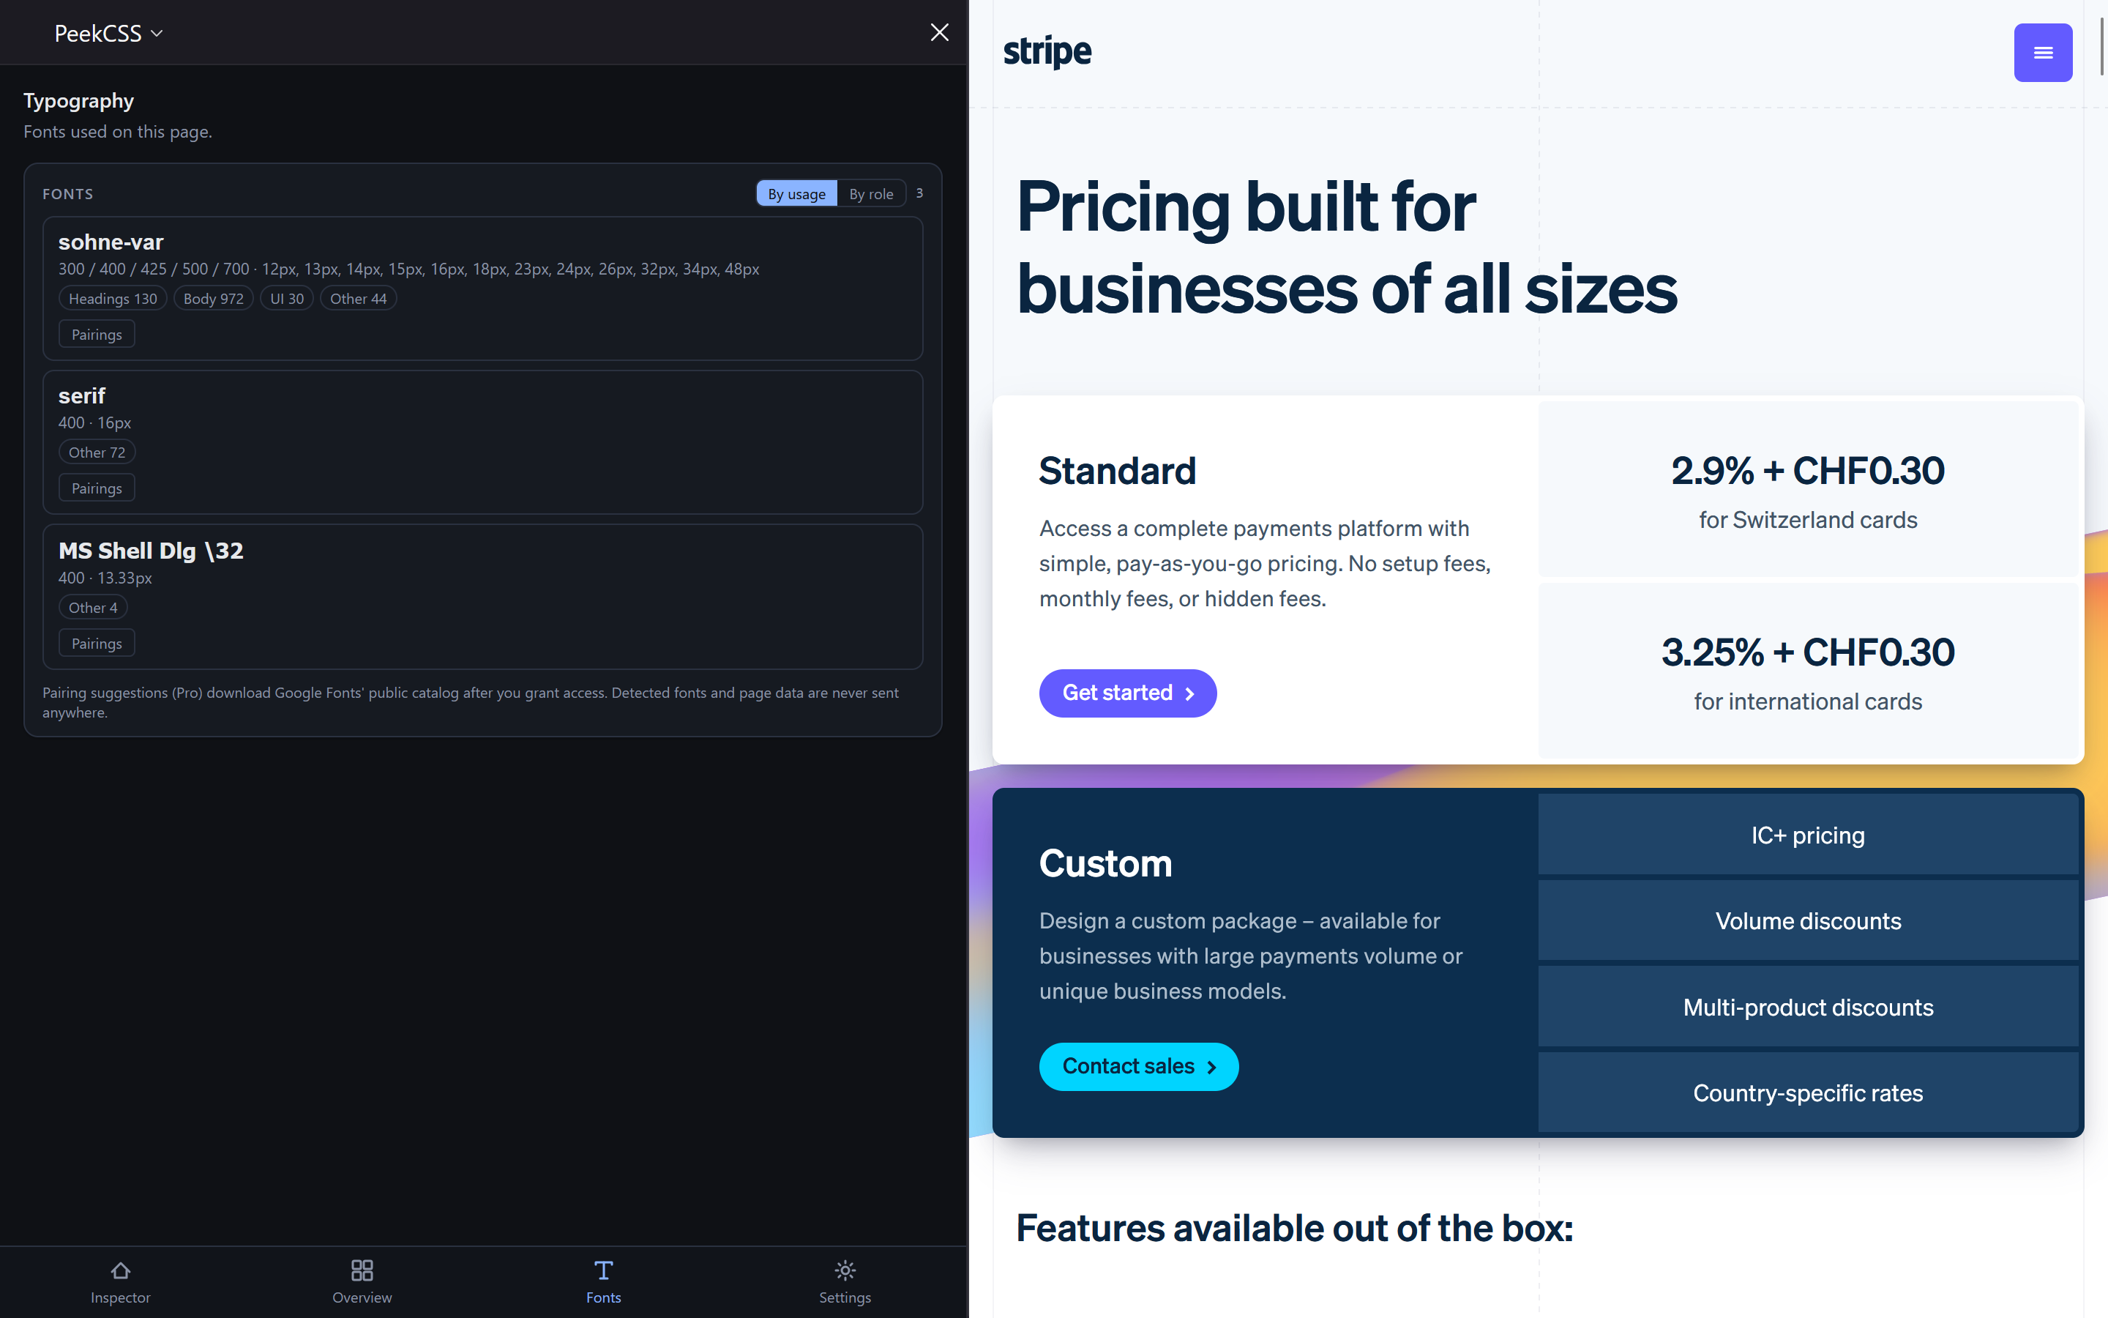
Task: Close the PeekCSS panel
Action: coord(939,32)
